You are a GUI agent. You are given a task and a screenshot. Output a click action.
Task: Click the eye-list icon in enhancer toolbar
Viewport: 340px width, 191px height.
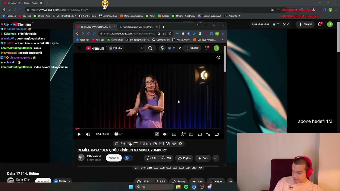129,144
